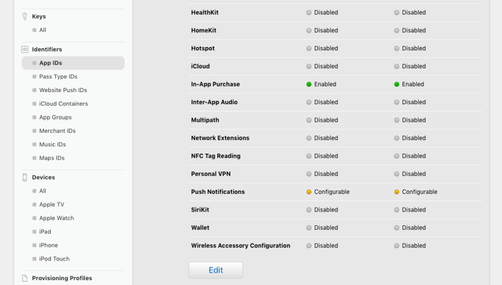Show iPhone devices
This screenshot has width=502, height=285.
(x=49, y=245)
